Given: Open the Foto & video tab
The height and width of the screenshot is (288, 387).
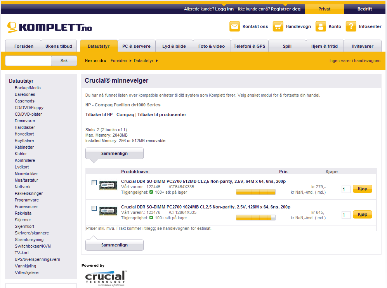Looking at the screenshot, I should pyautogui.click(x=212, y=46).
